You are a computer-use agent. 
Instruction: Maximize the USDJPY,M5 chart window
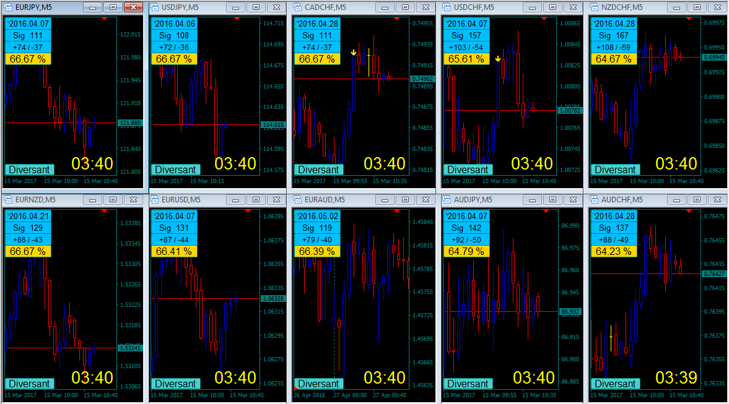[x=256, y=7]
